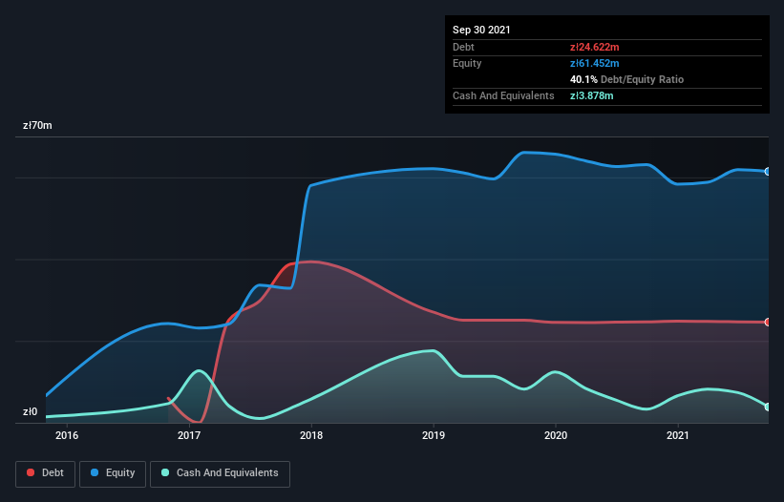Screen dimensions: 784x502
Task: Click the 2017 x-axis label
Action: pos(189,435)
